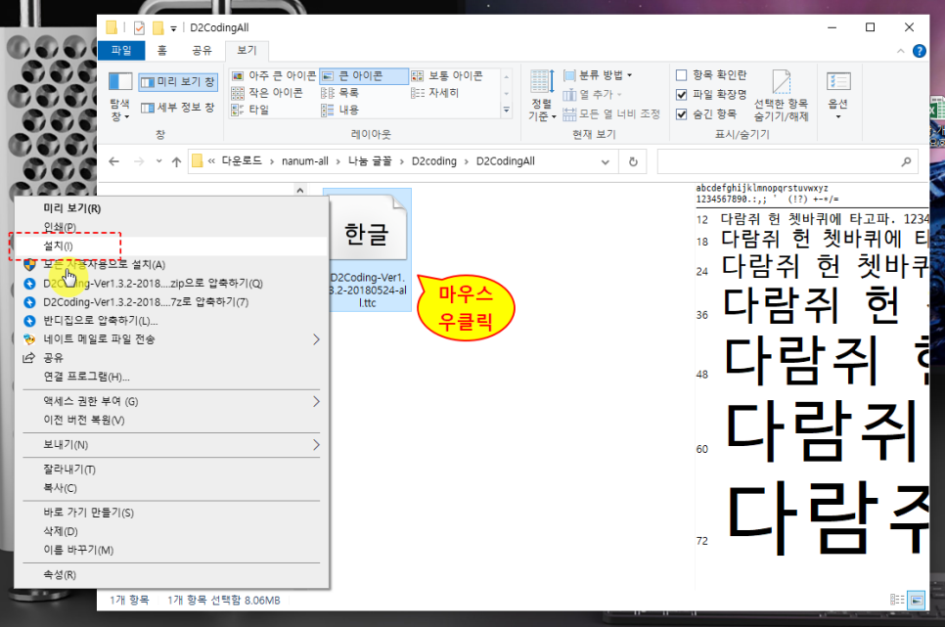Choose 복사(C) in context menu

(x=172, y=488)
